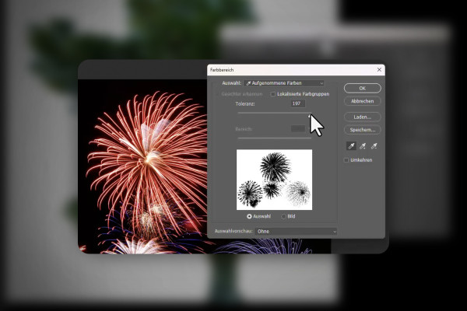467x311 pixels.
Task: Click the Toleranz value field showing 197
Action: (x=298, y=103)
